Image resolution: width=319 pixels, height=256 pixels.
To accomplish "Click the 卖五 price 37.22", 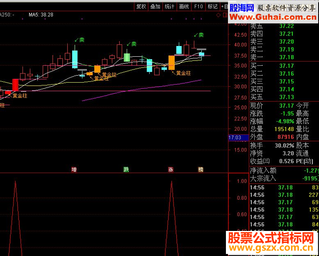I will (x=287, y=26).
